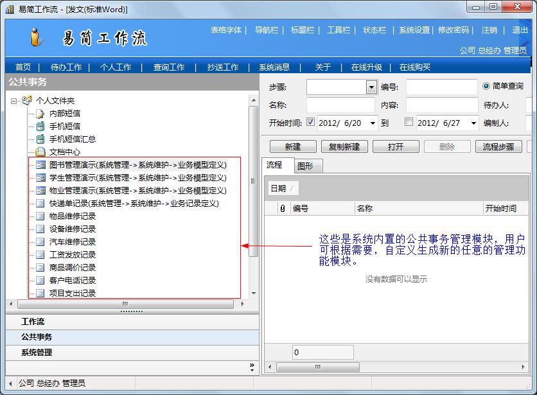The width and height of the screenshot is (537, 395).
Task: Select the 简单查询 radio button
Action: [486, 86]
